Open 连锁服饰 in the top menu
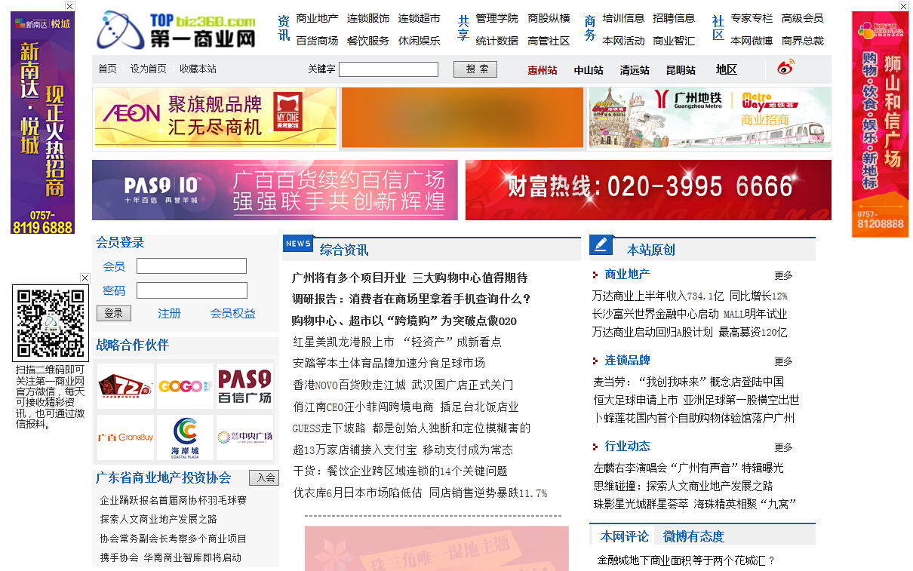Viewport: 913px width, 571px height. pos(368,18)
